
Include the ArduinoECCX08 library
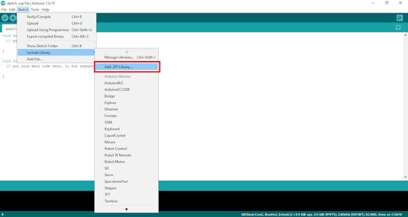pyautogui.click(x=126, y=89)
